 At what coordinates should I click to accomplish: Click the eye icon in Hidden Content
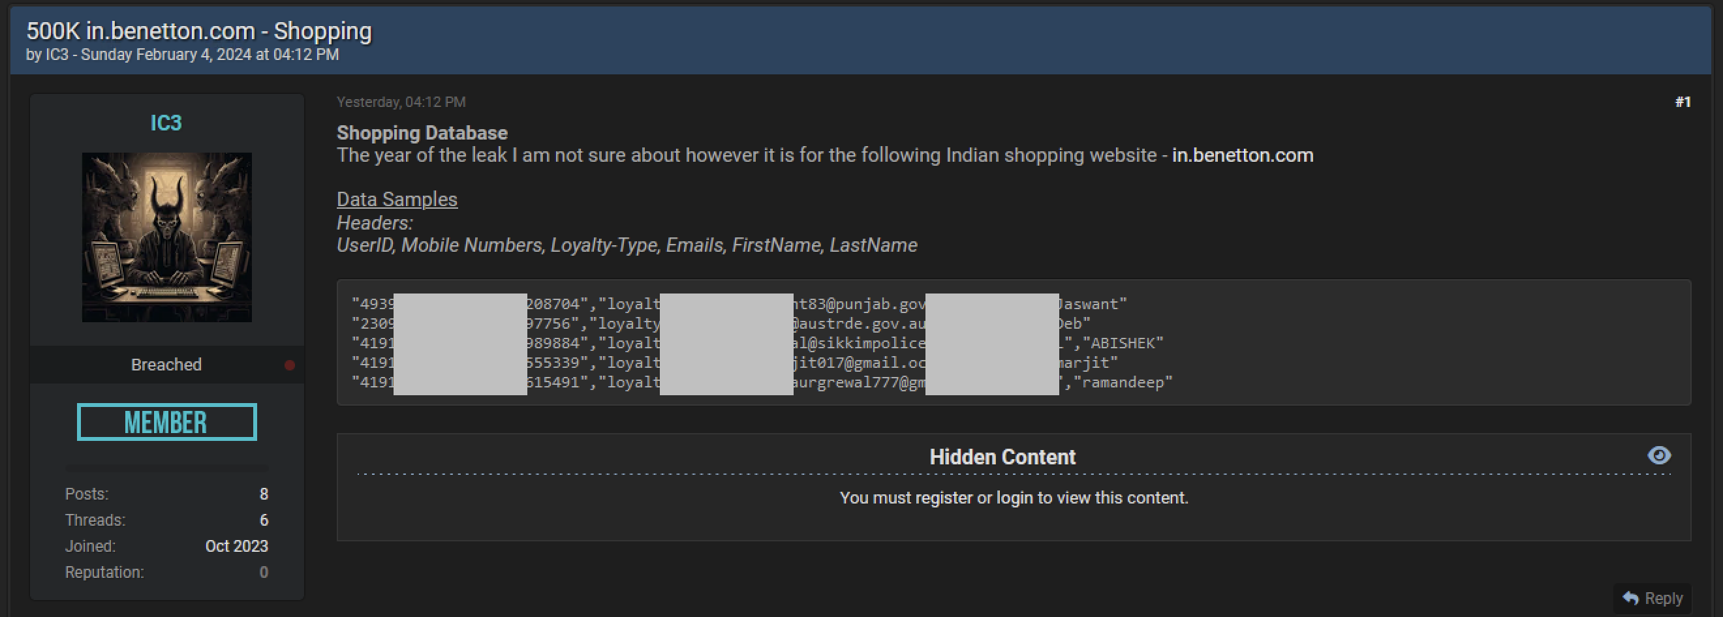pos(1659,455)
